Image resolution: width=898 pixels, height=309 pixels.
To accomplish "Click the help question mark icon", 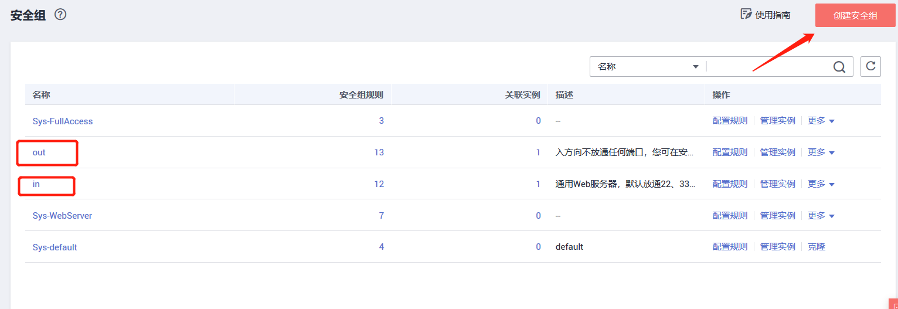I will pyautogui.click(x=60, y=15).
